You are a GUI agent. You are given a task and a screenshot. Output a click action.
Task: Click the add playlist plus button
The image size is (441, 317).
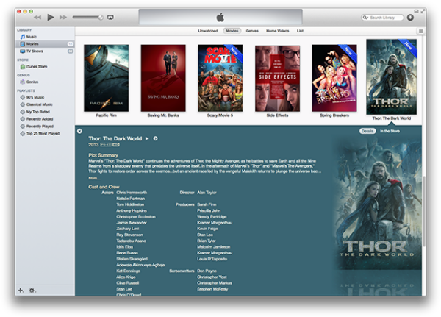(21, 291)
